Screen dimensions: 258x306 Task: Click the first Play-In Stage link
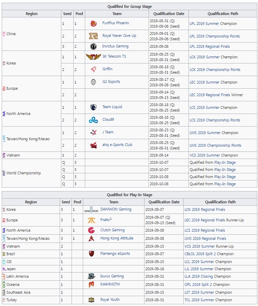click(x=225, y=163)
